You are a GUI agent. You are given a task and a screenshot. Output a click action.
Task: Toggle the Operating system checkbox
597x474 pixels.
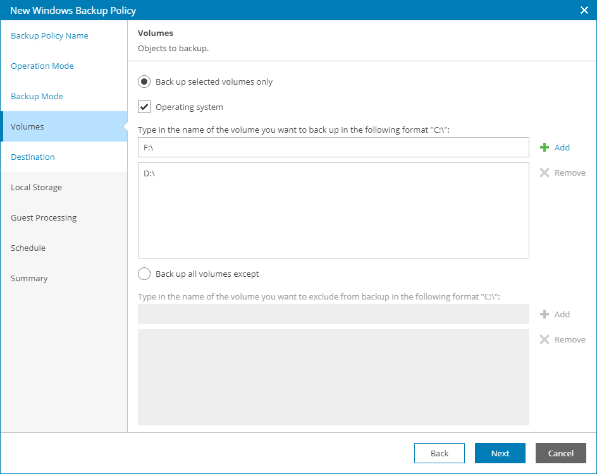[x=144, y=107]
